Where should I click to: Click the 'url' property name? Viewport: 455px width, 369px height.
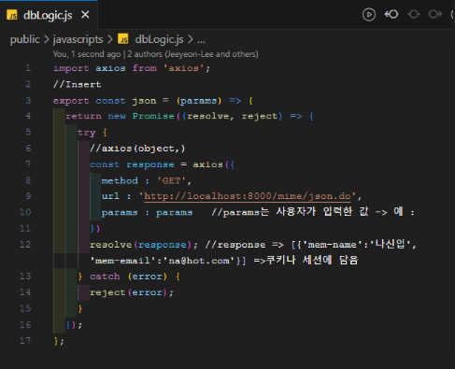coord(110,196)
